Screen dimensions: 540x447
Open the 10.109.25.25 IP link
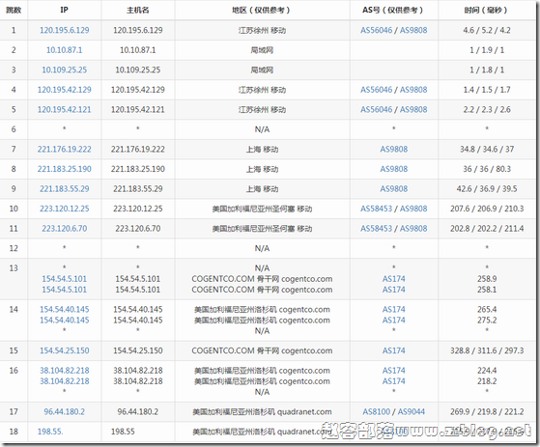65,70
